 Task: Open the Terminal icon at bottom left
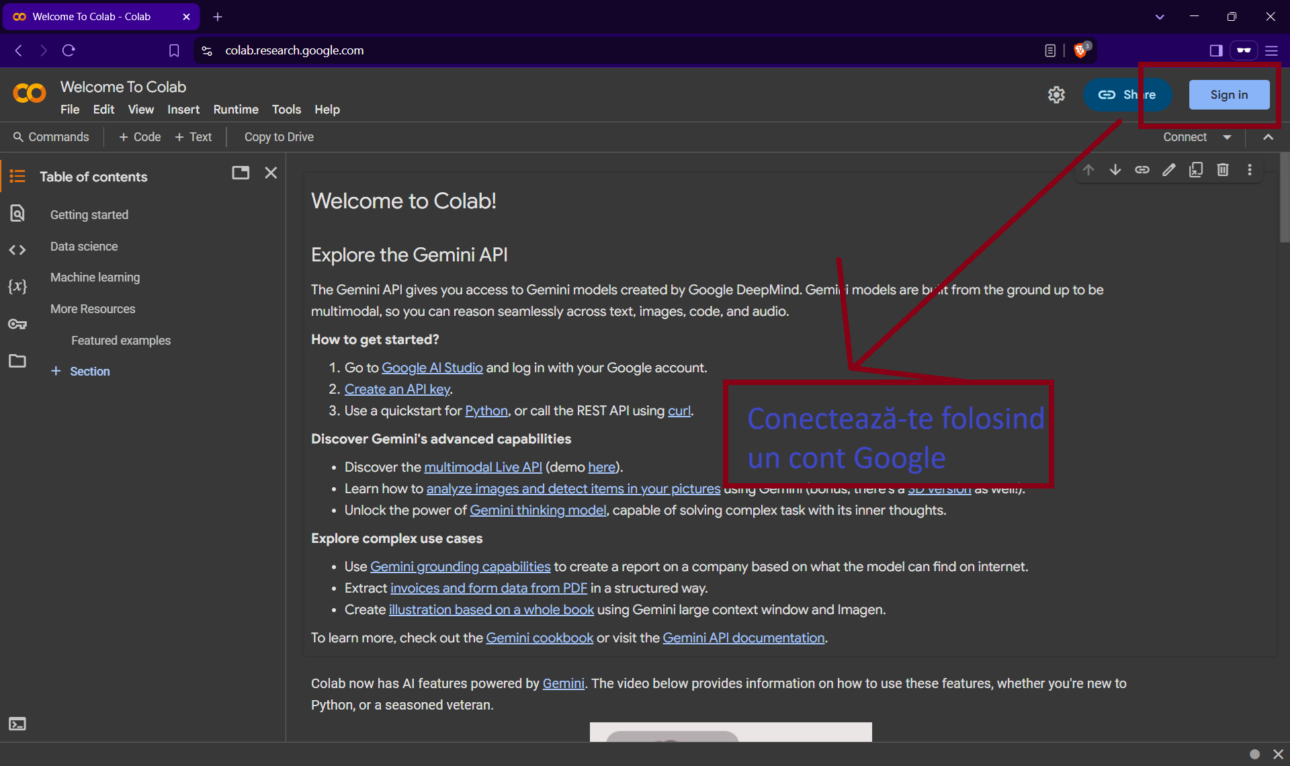click(17, 724)
